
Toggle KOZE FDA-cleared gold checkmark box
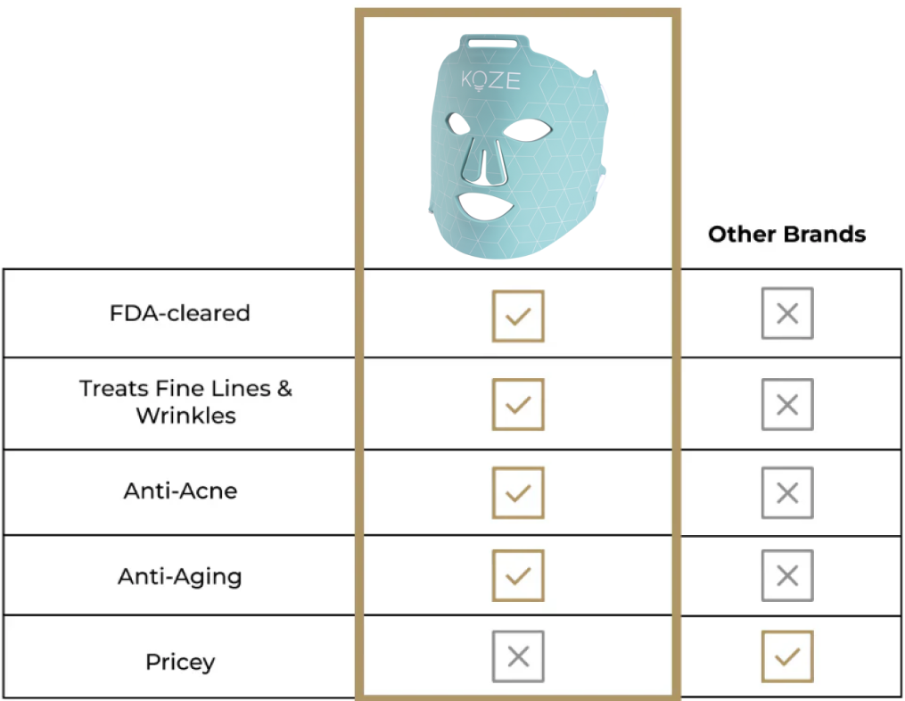[518, 315]
